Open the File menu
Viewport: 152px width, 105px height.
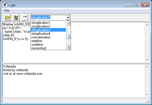(x=7, y=11)
